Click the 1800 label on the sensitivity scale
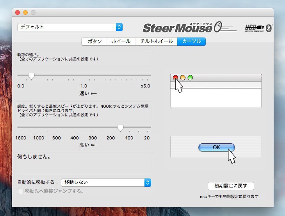This screenshot has width=285, height=216. point(21,138)
